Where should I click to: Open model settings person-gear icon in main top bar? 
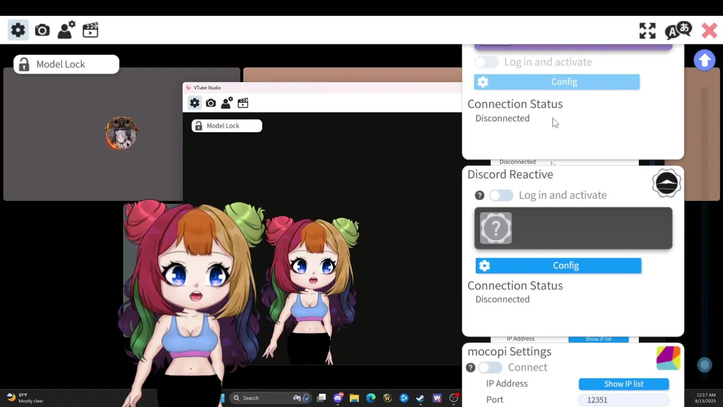(66, 30)
